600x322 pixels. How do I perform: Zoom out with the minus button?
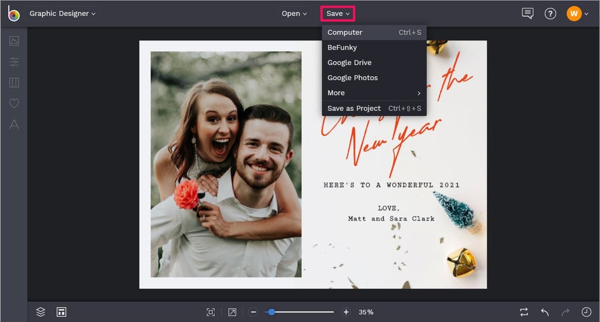tap(254, 312)
